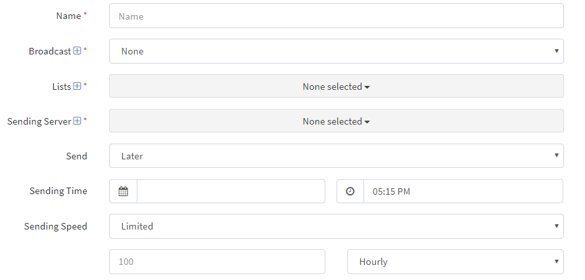Viewport: 585px width, 280px height.
Task: Click the Name text input field
Action: [x=336, y=16]
